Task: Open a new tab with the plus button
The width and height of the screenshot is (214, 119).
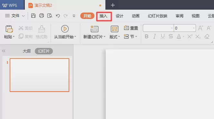Action: click(113, 5)
